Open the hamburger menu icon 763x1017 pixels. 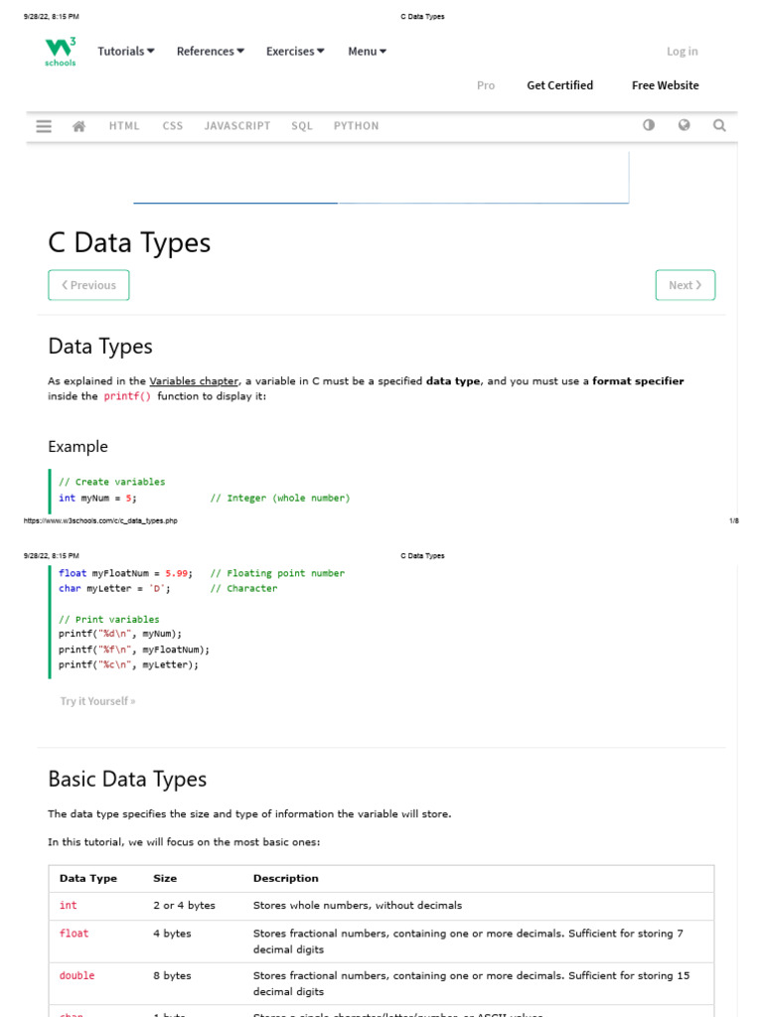(44, 126)
